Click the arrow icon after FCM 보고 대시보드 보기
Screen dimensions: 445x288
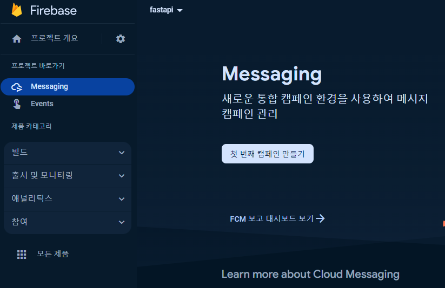tap(321, 218)
